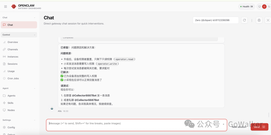Toggle the thinking brain icon
Image resolution: width=271 pixels, height=135 pixels.
(259, 20)
